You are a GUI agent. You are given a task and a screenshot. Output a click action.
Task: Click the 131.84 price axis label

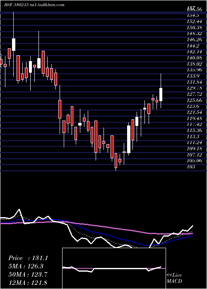point(194,82)
